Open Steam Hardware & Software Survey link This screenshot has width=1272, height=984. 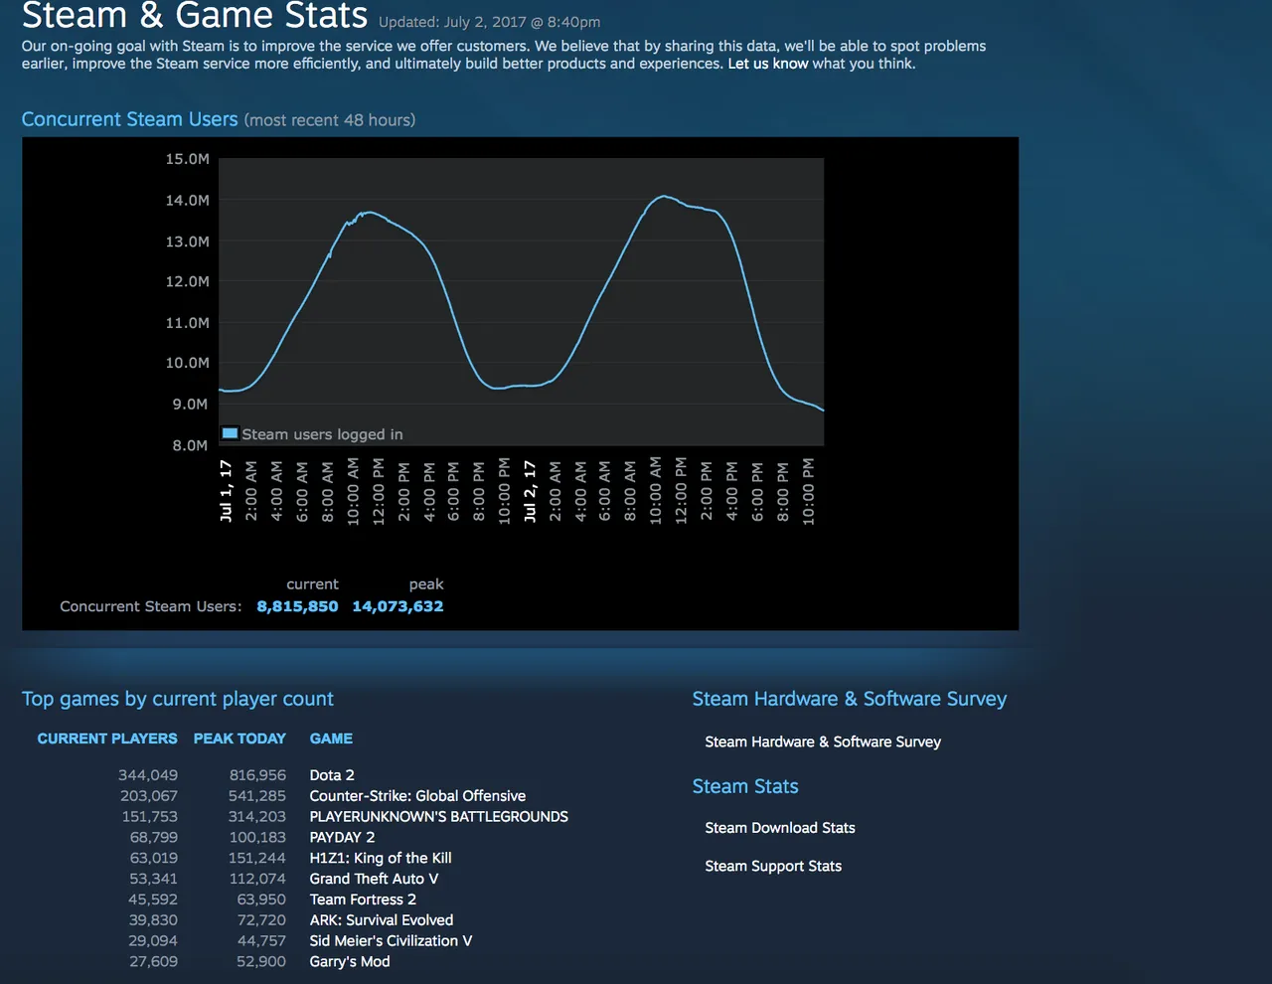[x=823, y=741]
